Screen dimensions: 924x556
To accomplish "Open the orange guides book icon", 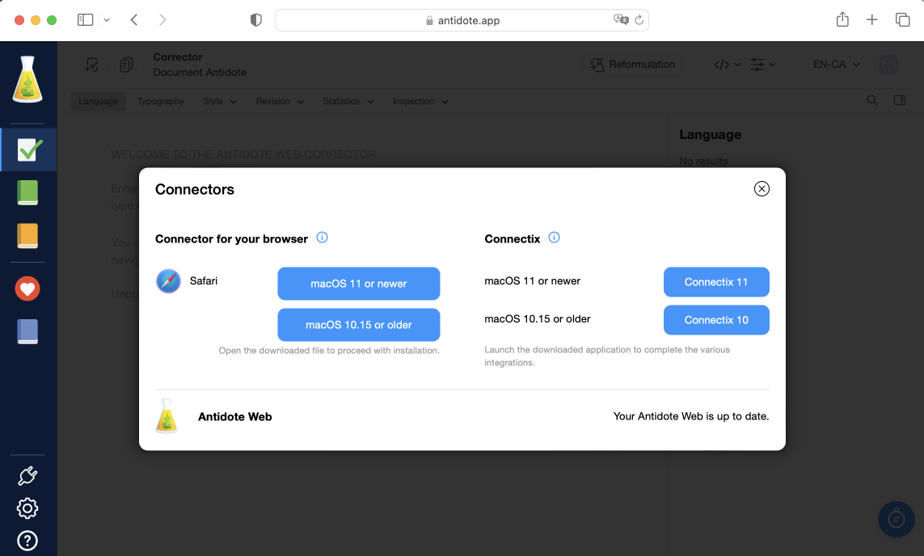I will [x=28, y=236].
